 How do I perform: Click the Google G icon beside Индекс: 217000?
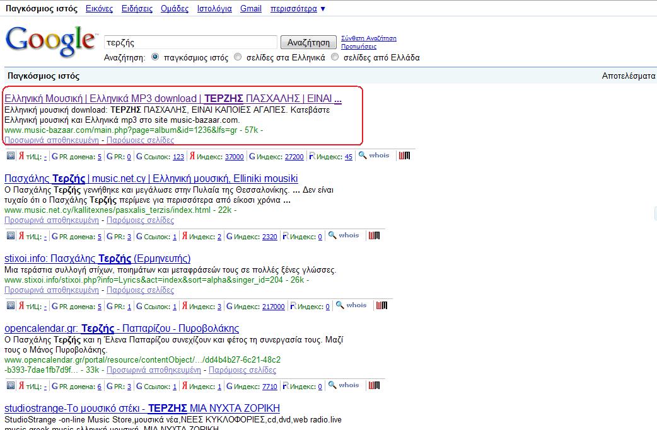point(230,306)
